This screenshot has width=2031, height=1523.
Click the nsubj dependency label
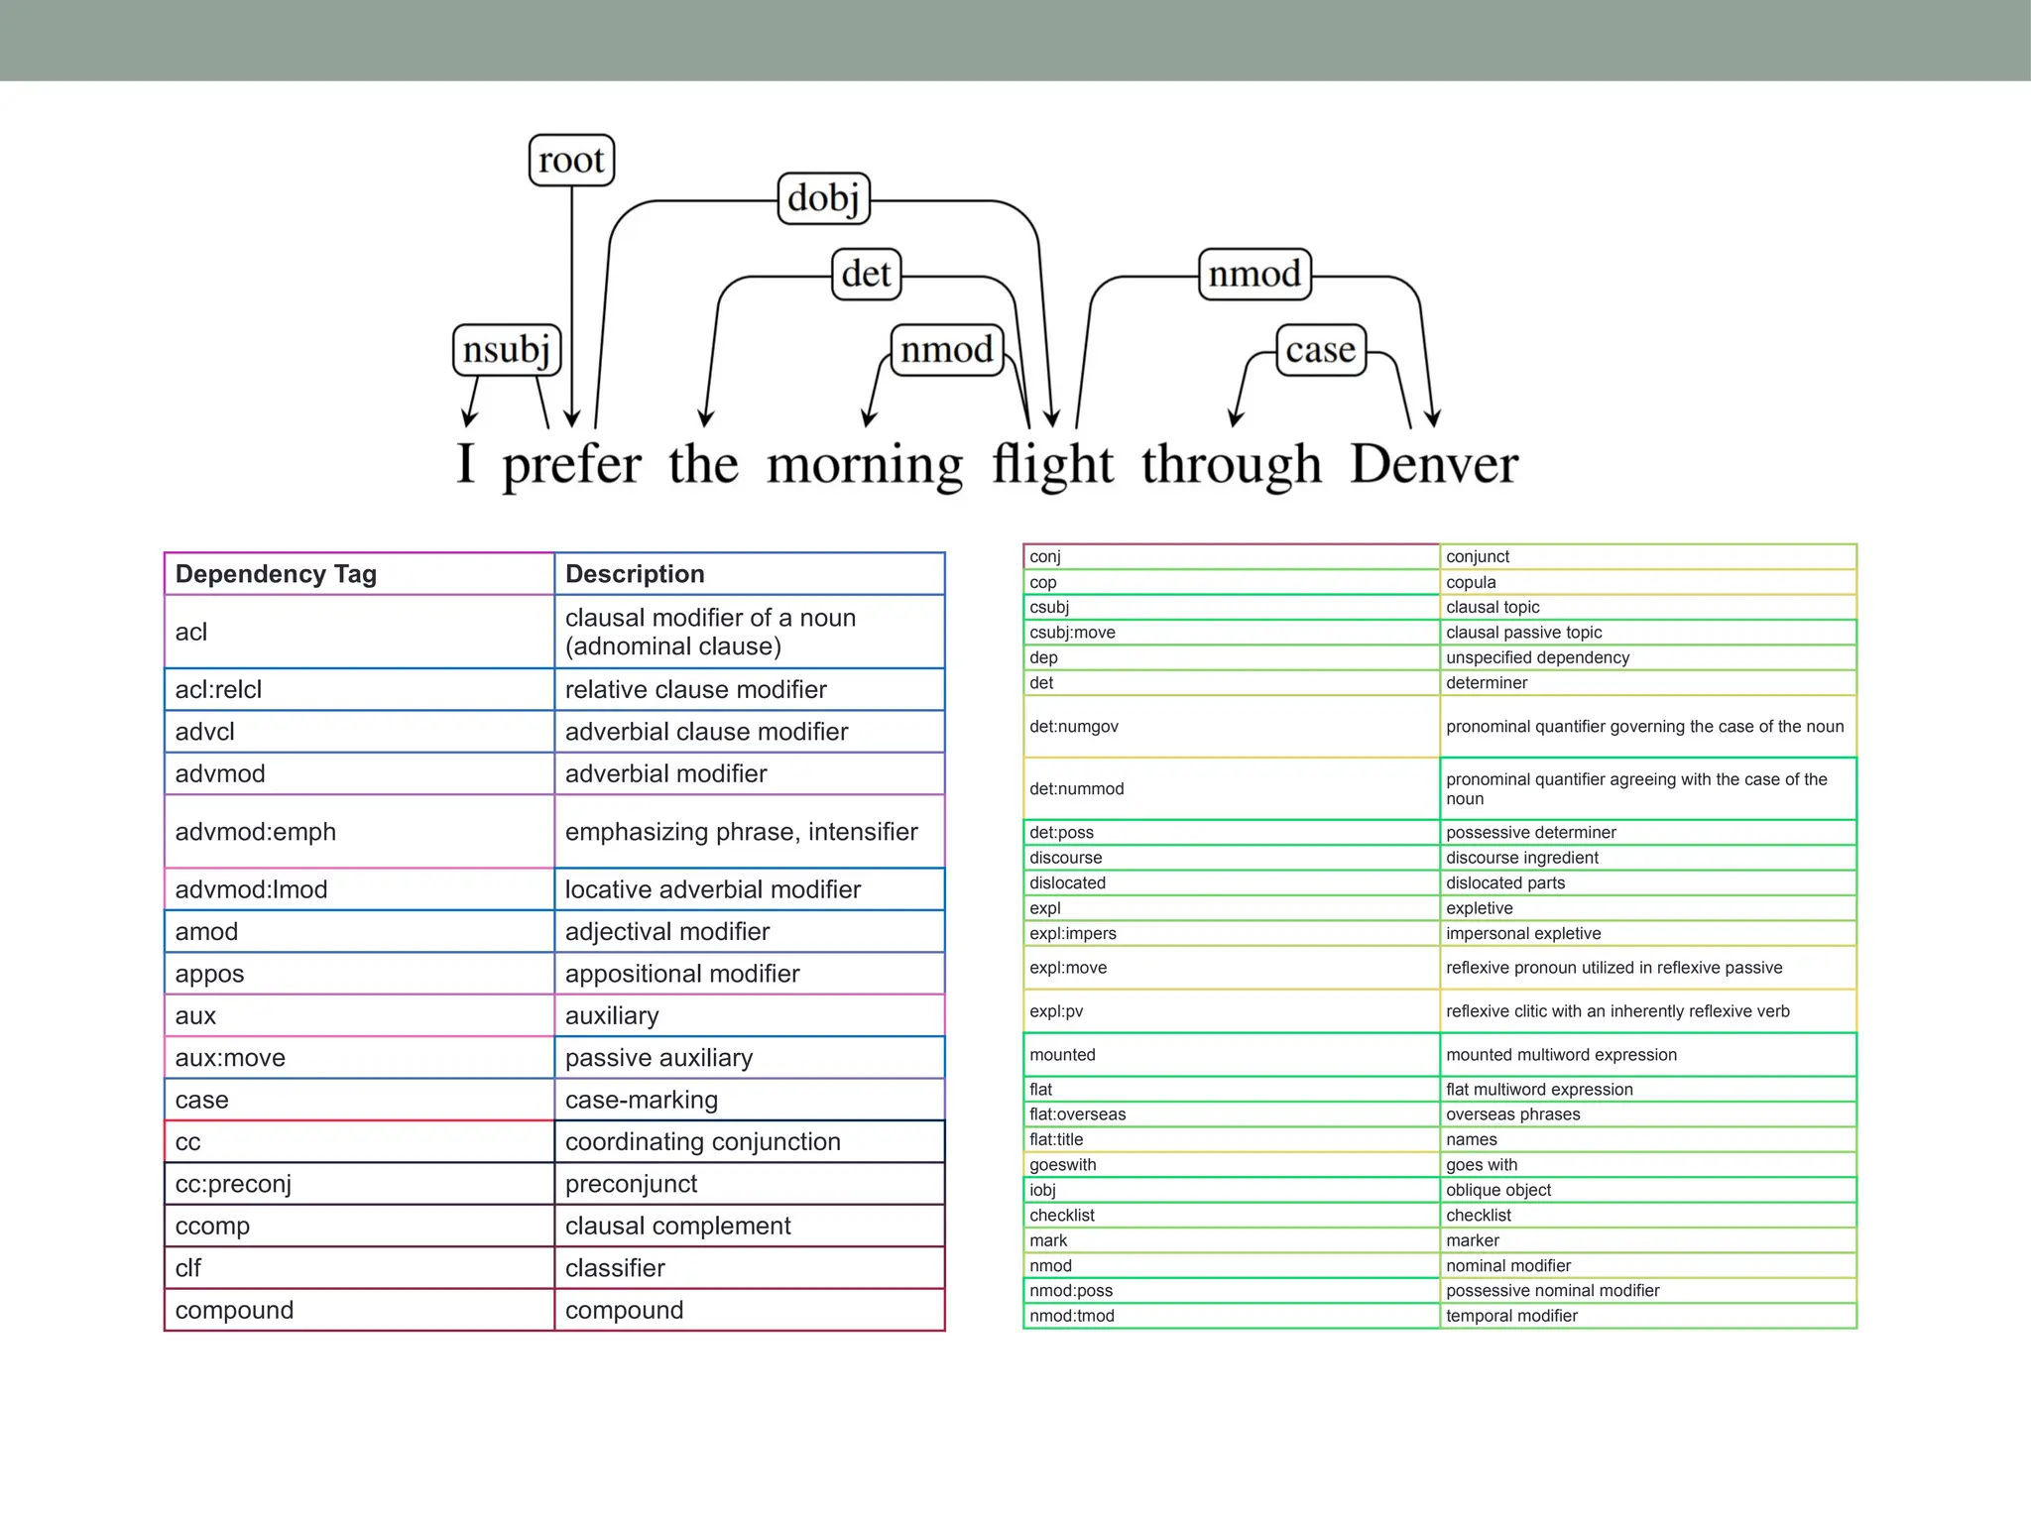click(507, 350)
